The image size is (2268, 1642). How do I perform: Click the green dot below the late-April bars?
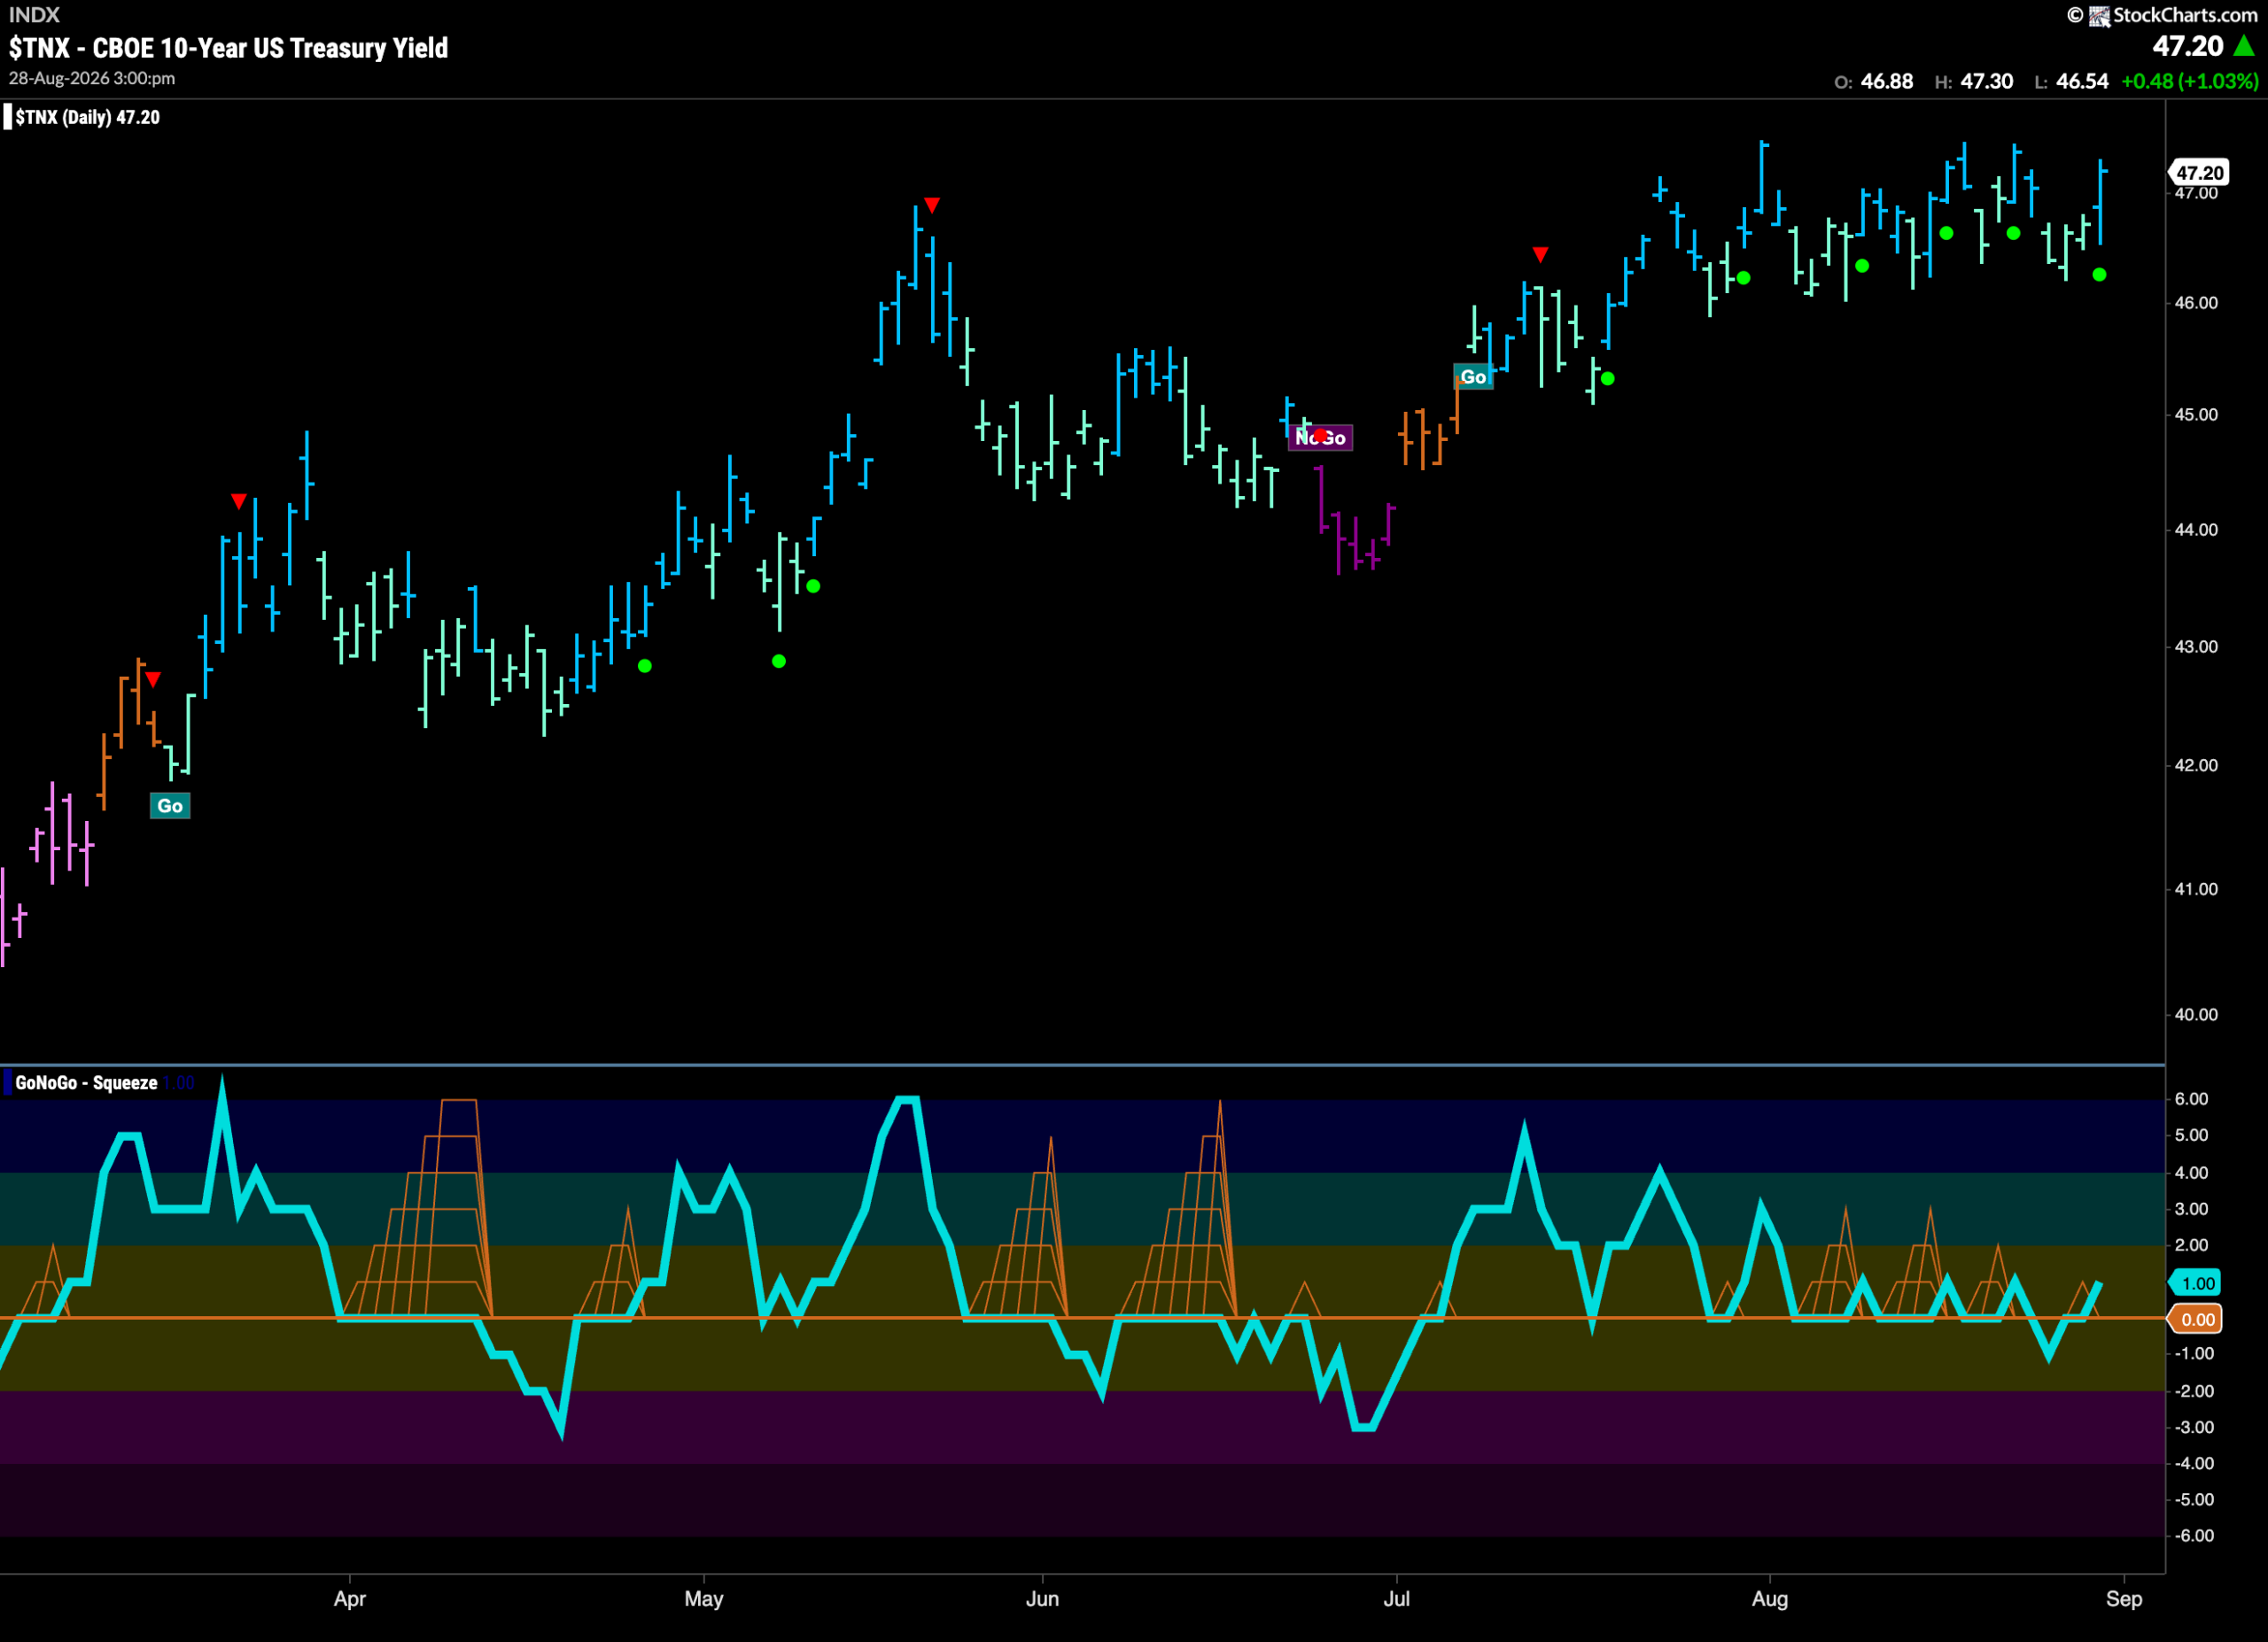pos(645,666)
